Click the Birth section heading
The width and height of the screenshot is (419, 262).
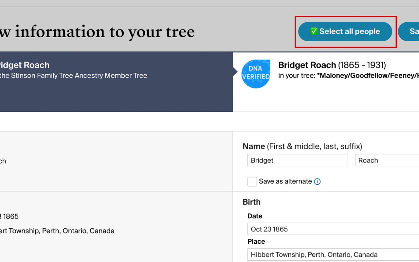tap(251, 202)
